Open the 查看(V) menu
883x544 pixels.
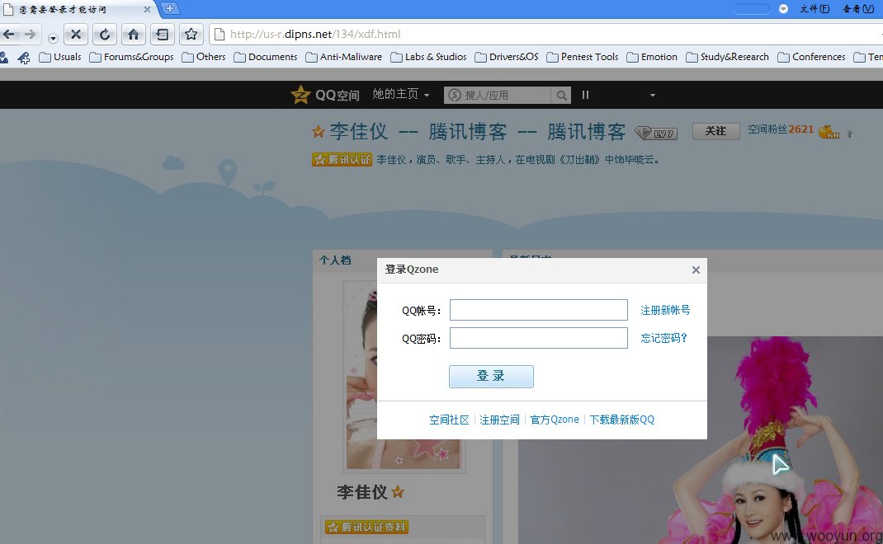pyautogui.click(x=857, y=8)
